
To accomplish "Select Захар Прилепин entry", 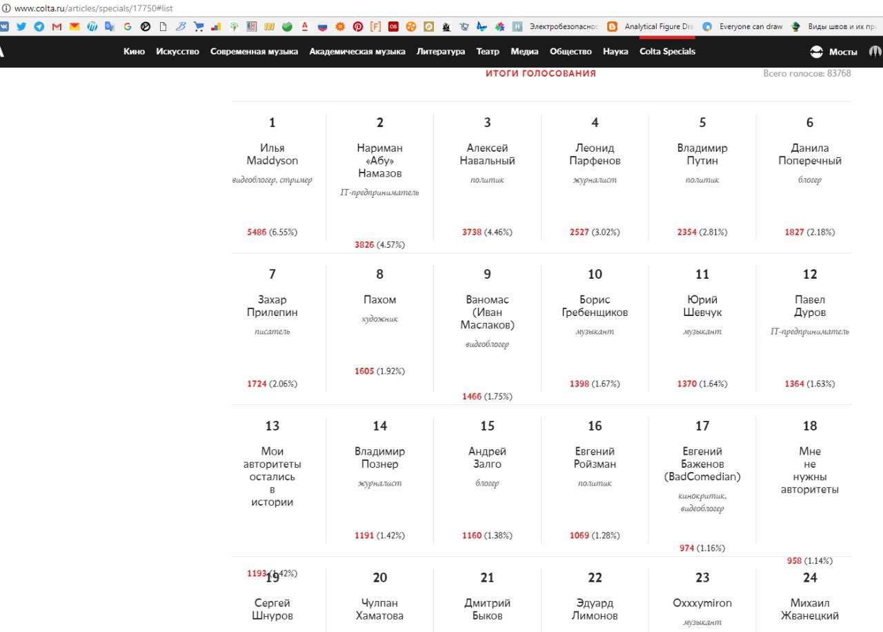I will 272,306.
